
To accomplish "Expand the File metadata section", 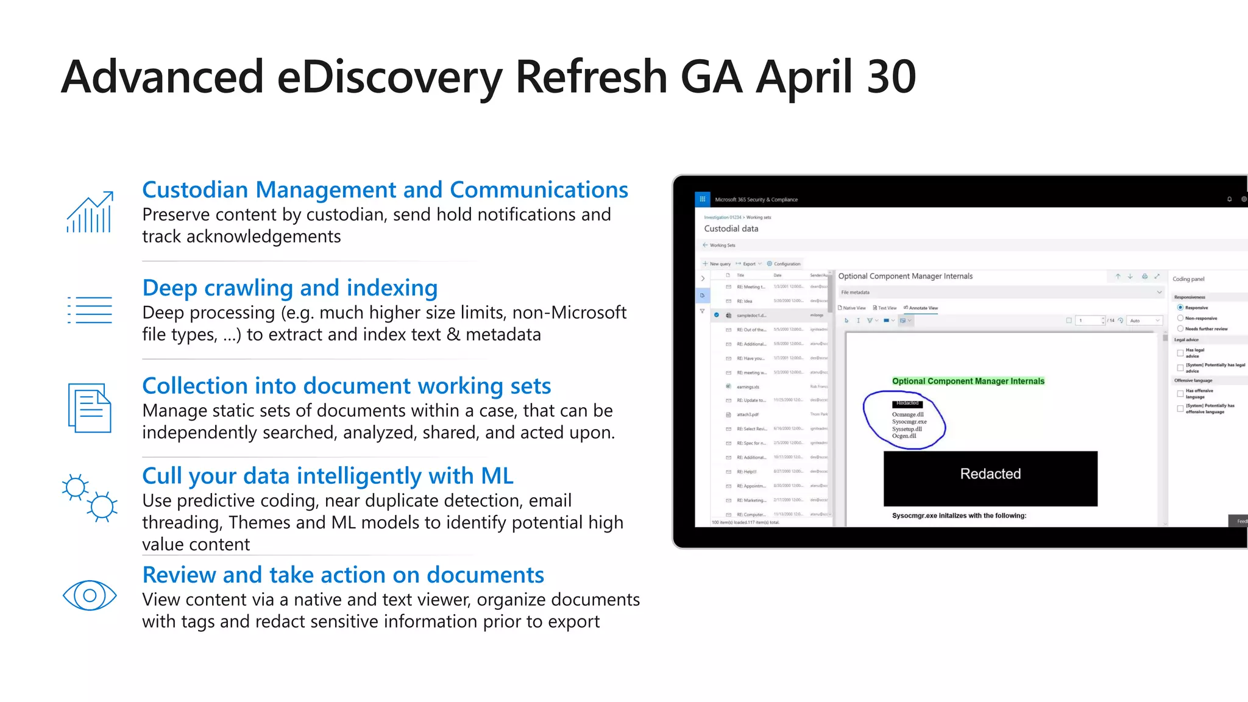I will pyautogui.click(x=1159, y=292).
